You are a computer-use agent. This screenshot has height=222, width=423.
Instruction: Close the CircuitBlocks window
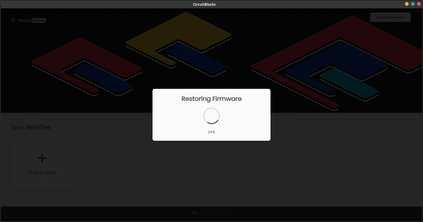[x=419, y=4]
